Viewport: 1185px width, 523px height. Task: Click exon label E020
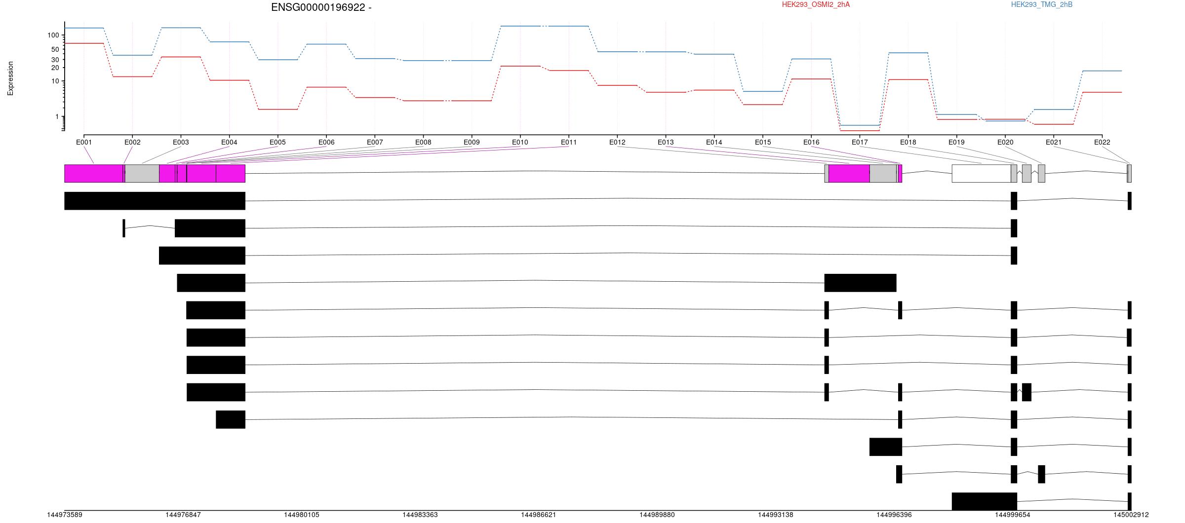tap(1005, 142)
